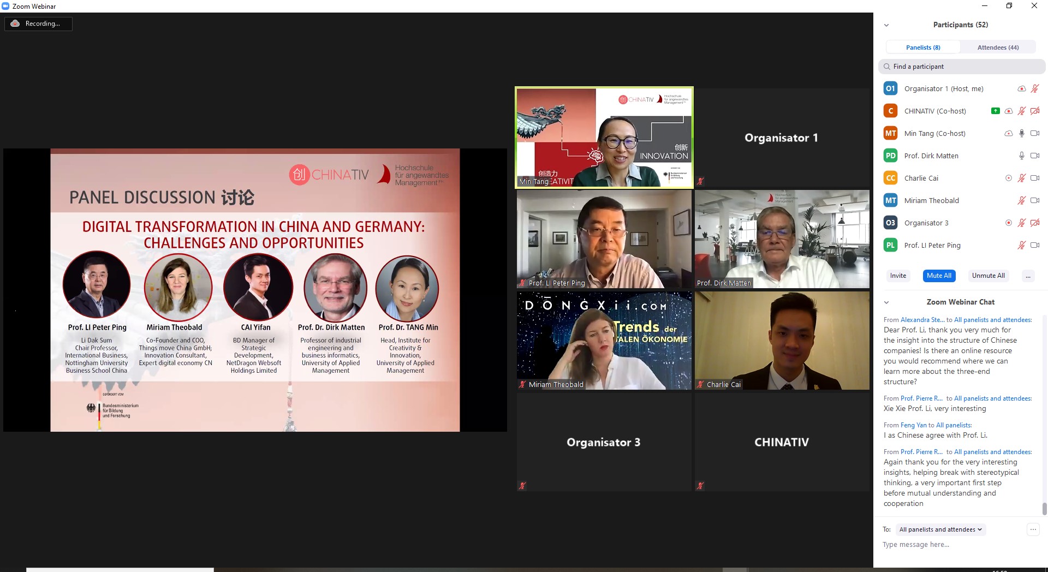Unmute Organisator 1 microphone in participants list

click(x=1035, y=88)
